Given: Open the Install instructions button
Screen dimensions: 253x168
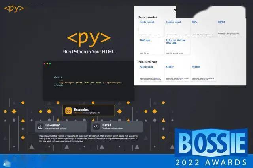Looking at the screenshot, I should point(117,127).
